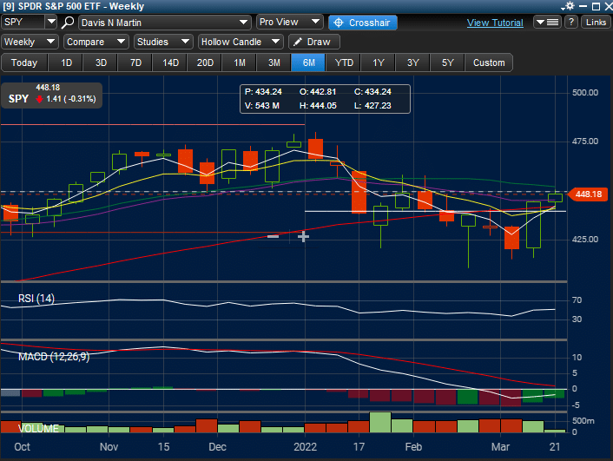Select the active 6M range tab
This screenshot has height=461, width=613.
tap(308, 63)
